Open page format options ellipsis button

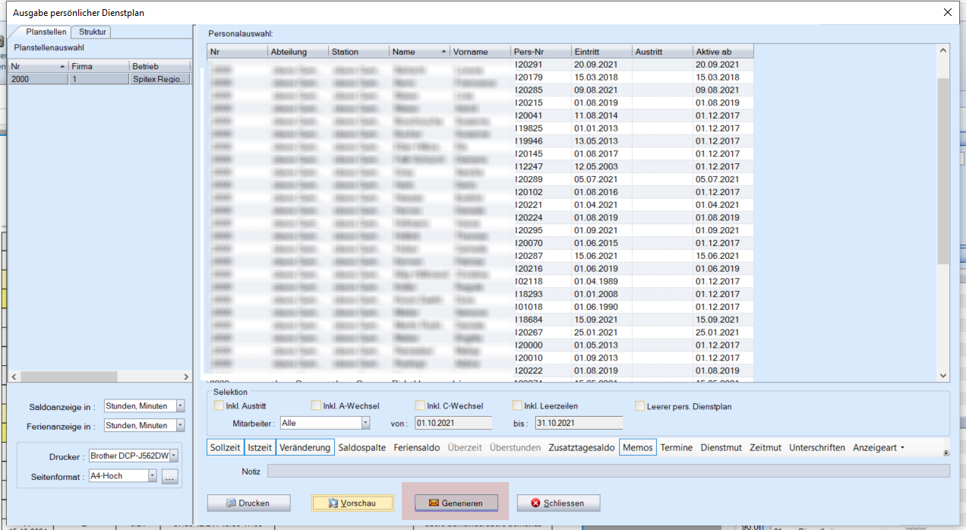point(169,476)
